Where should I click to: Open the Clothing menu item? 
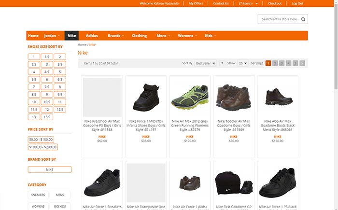click(139, 36)
